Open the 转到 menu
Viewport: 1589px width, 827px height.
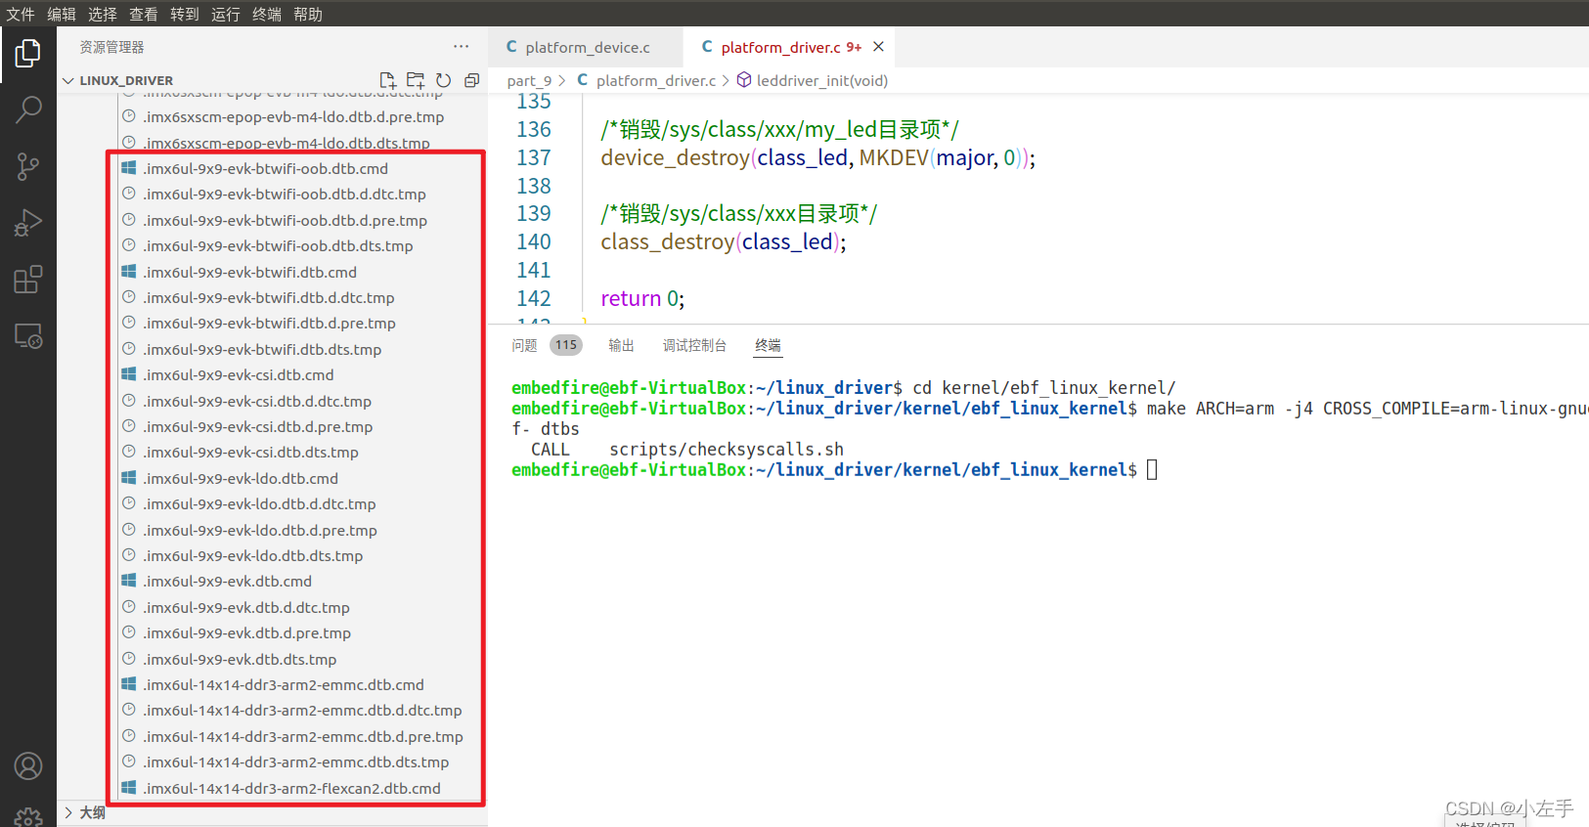tap(185, 14)
